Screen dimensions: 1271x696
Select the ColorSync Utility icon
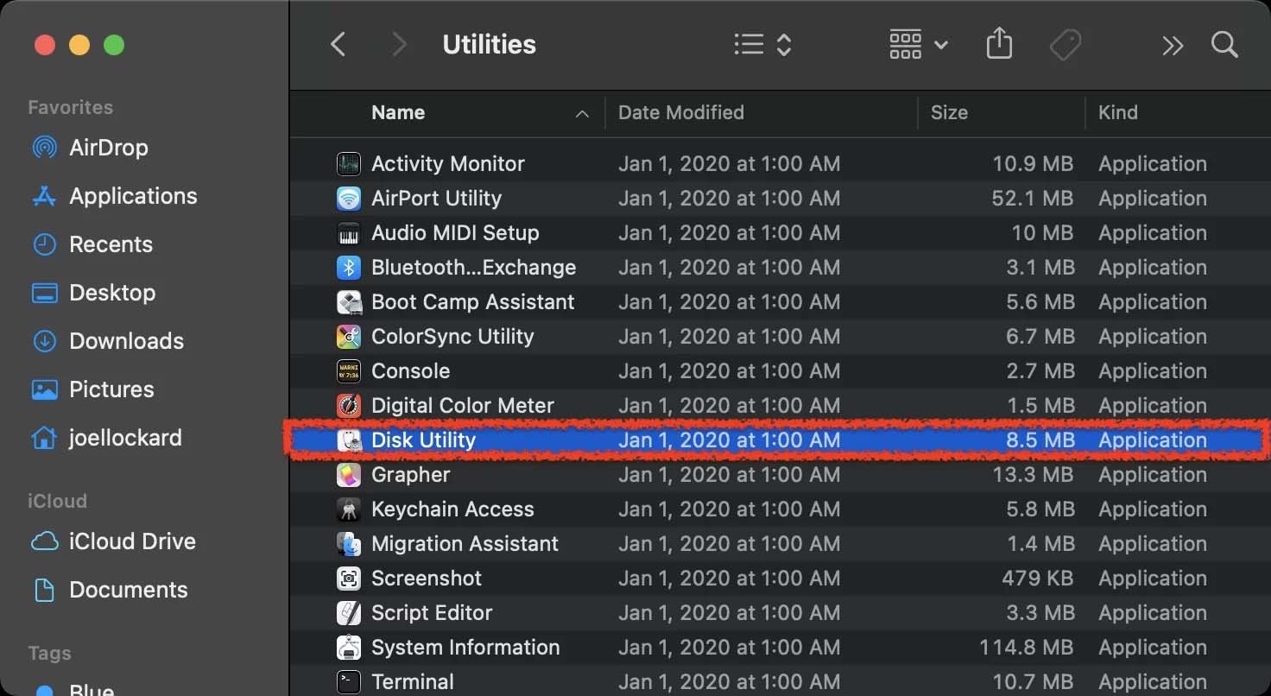348,336
